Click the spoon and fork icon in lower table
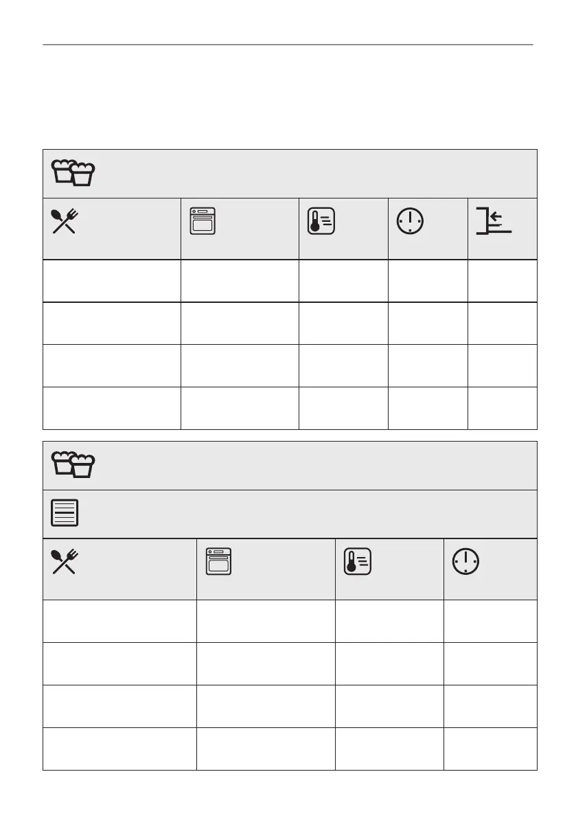Image resolution: width=576 pixels, height=818 pixels. click(x=65, y=562)
